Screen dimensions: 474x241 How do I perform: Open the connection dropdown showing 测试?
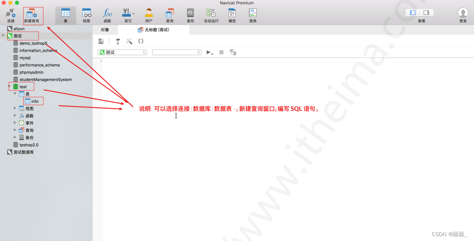122,52
